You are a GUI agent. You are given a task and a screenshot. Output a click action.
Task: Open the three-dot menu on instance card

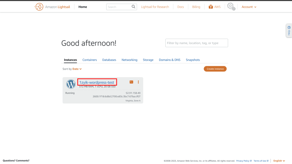(x=138, y=82)
